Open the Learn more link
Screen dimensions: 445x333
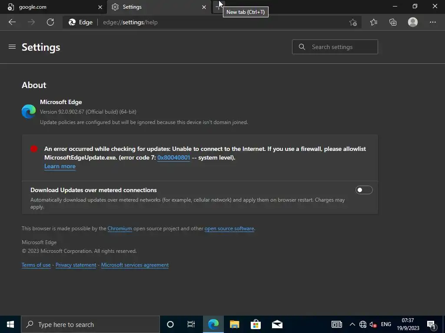pyautogui.click(x=60, y=166)
